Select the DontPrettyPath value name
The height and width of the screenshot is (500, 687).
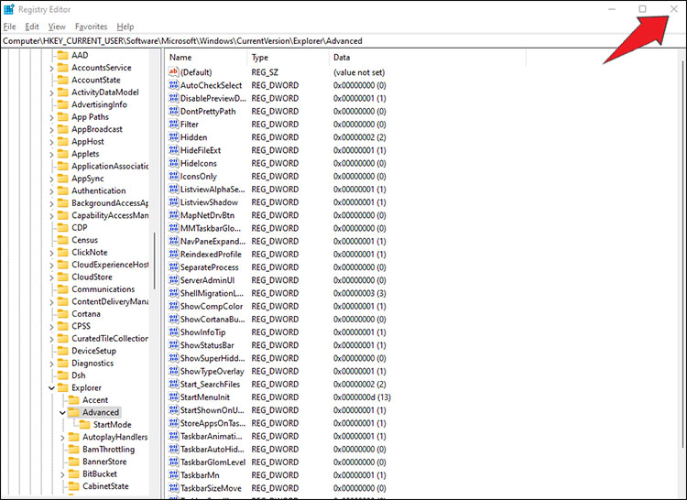(208, 111)
